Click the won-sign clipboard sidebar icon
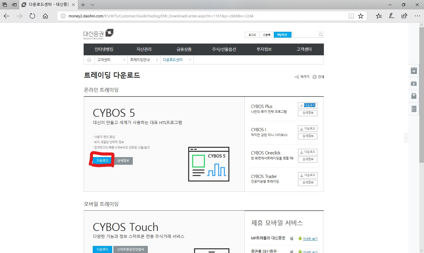Screen dimensions: 424x253 tap(414, 71)
